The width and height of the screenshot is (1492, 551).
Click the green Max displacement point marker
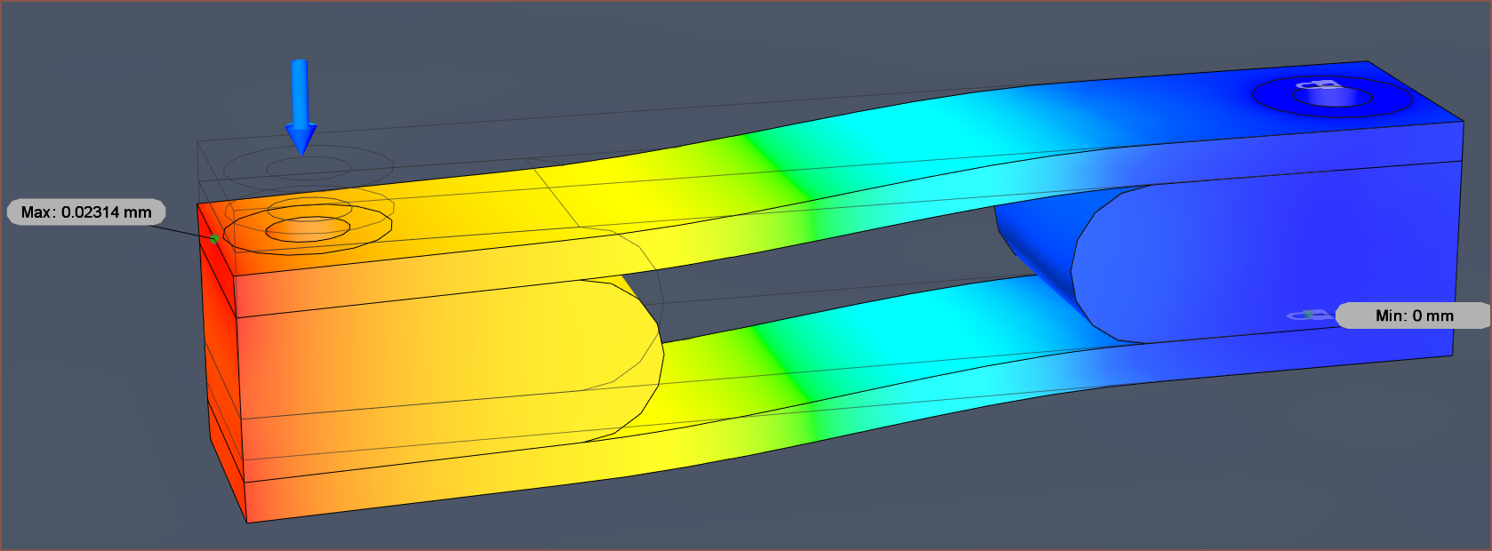coord(215,238)
